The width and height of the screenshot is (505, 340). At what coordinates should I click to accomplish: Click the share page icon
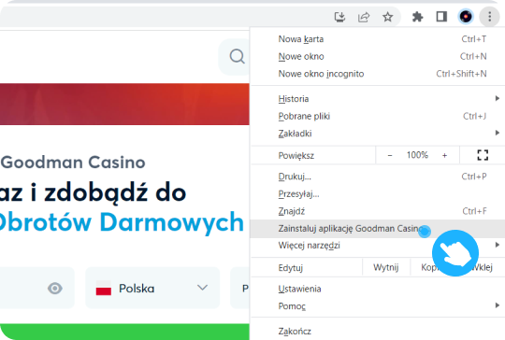364,17
